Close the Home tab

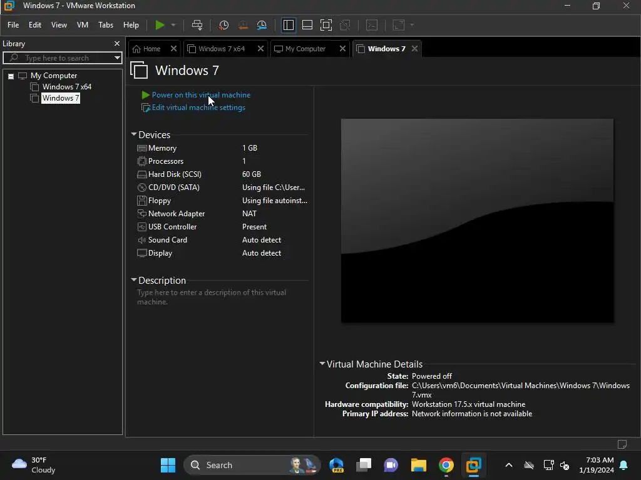[x=173, y=49]
